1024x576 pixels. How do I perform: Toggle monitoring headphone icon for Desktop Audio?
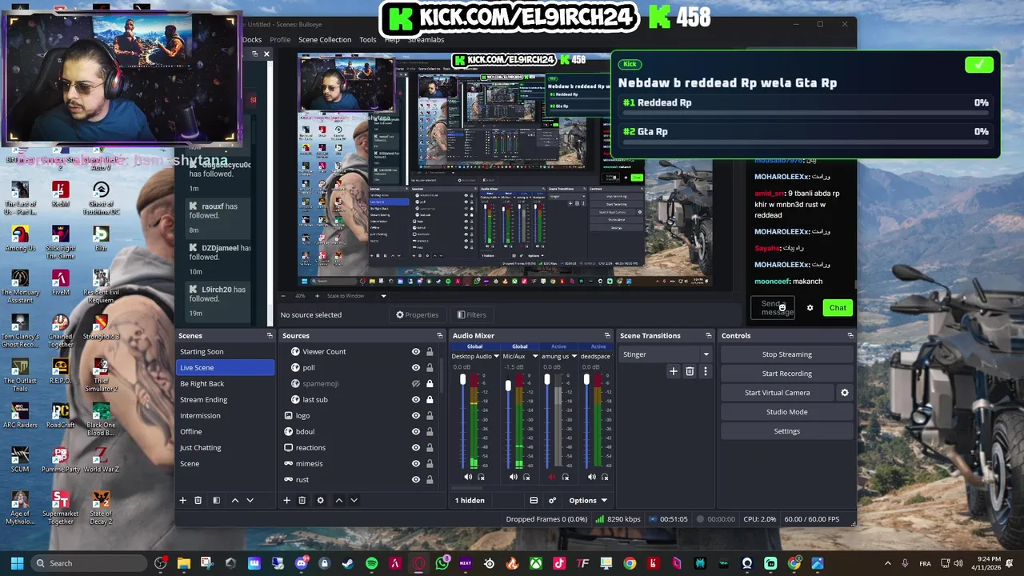tap(481, 477)
